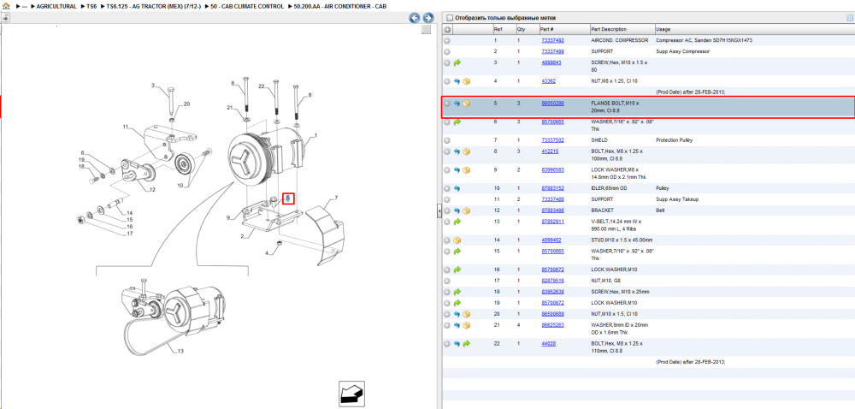Image resolution: width=855 pixels, height=409 pixels.
Task: Click the blue back arrow for Ref 5
Action: pyautogui.click(x=457, y=104)
